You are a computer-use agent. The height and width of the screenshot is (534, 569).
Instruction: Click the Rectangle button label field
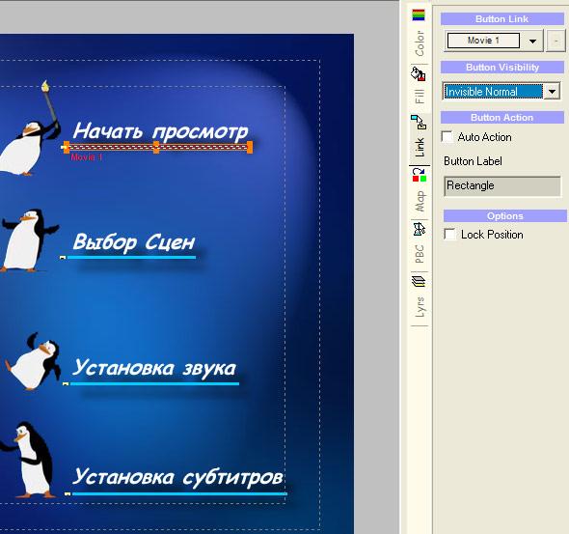[501, 186]
